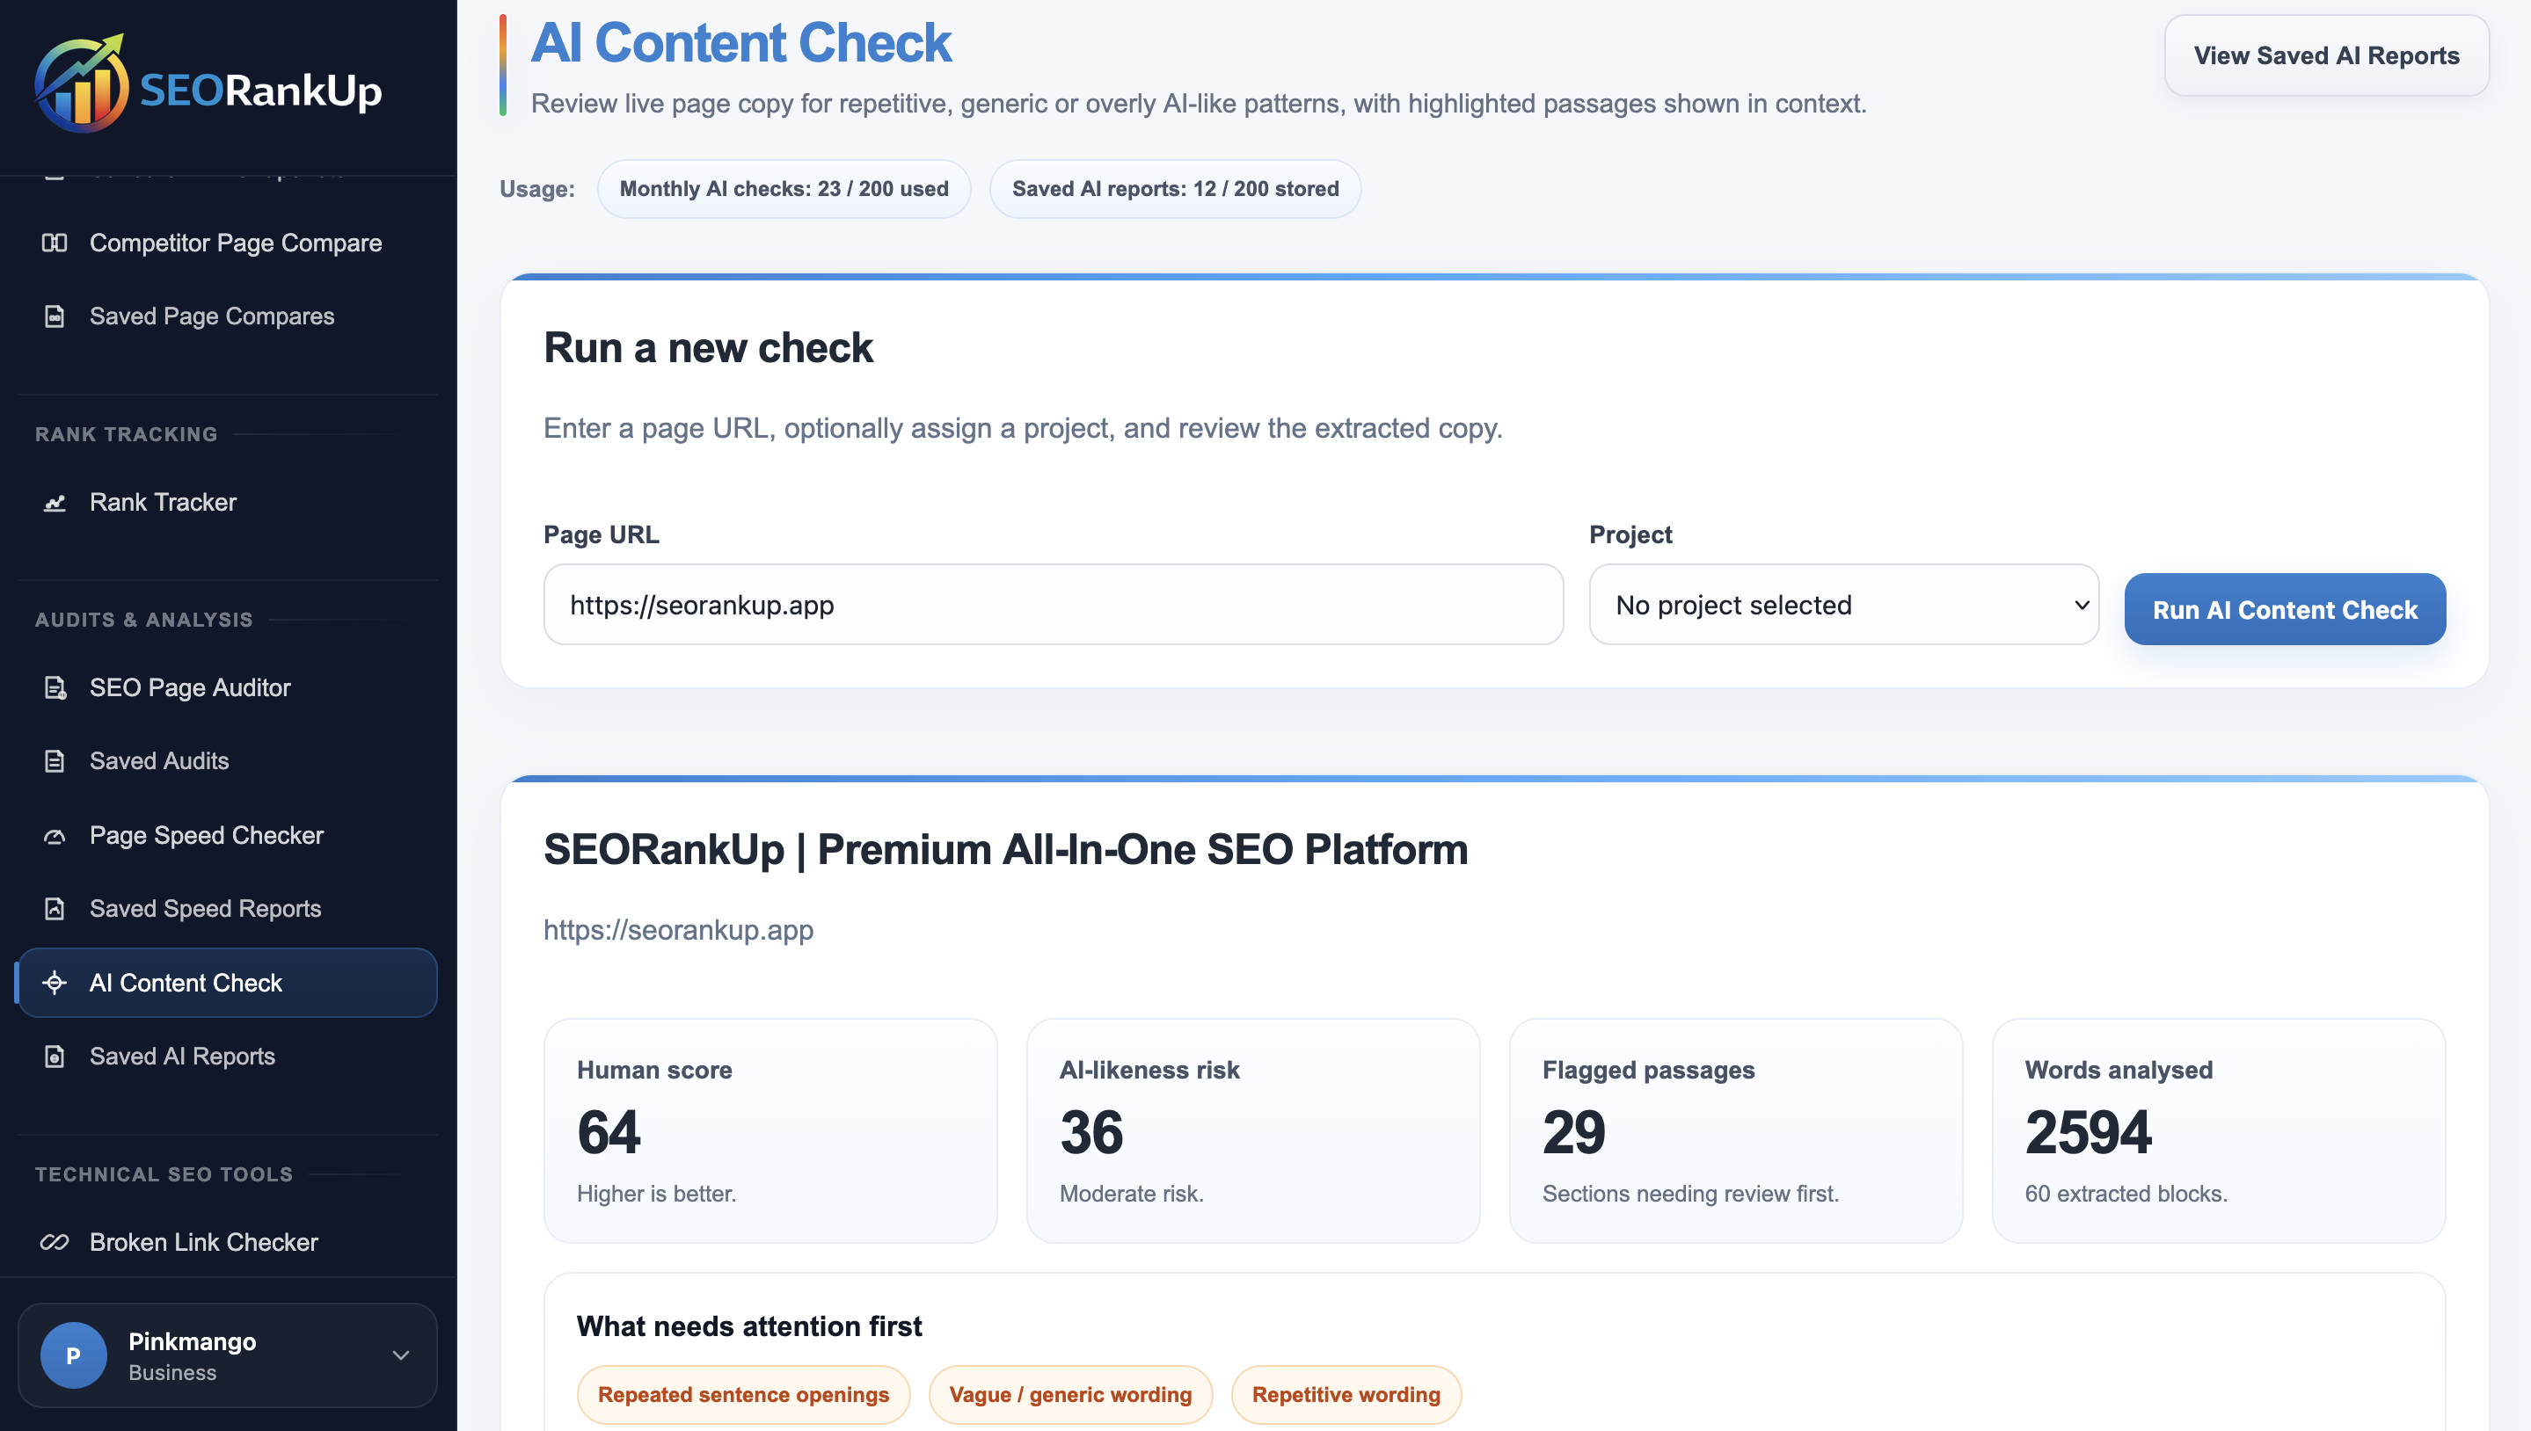This screenshot has height=1431, width=2531.
Task: Click the Words analysed card
Action: click(x=2218, y=1131)
